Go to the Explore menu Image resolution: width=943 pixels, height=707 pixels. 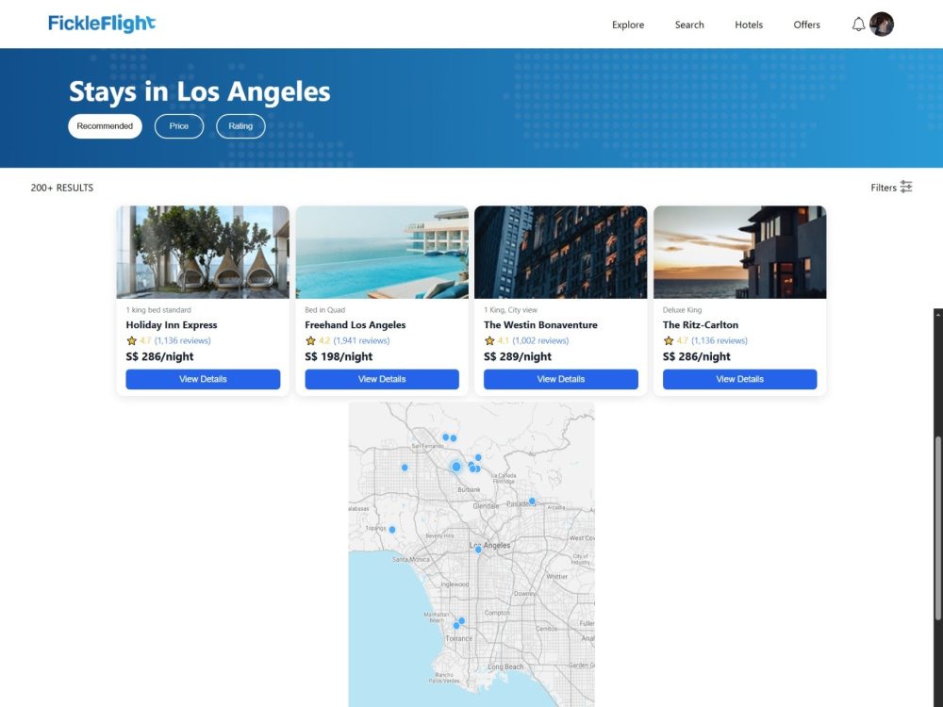click(628, 25)
